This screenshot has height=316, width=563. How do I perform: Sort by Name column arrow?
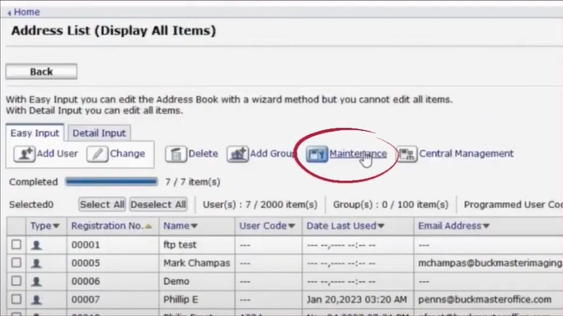tap(195, 226)
